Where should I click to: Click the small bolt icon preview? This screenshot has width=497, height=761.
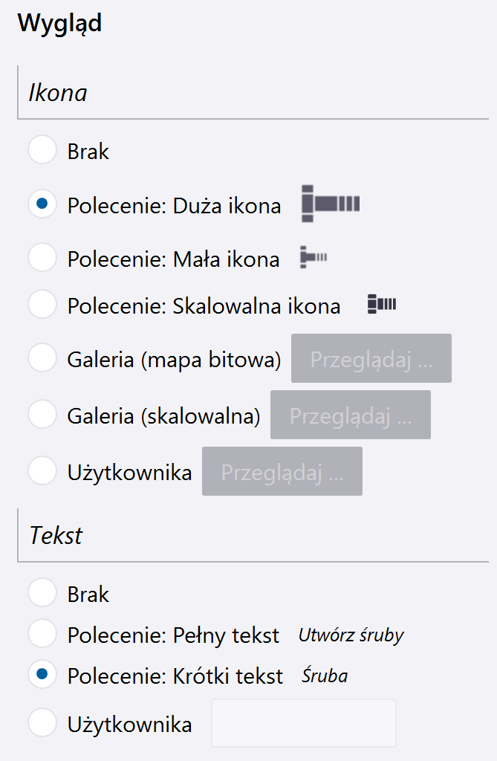pyautogui.click(x=313, y=258)
